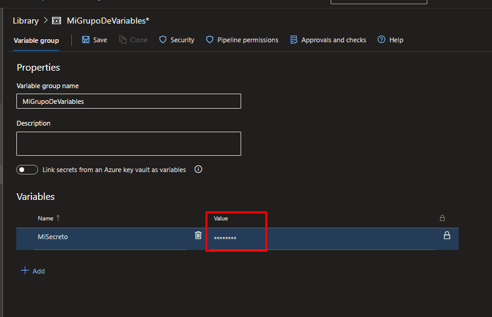The image size is (492, 317).
Task: Enable Link secrets from Azure key vault
Action: click(27, 170)
